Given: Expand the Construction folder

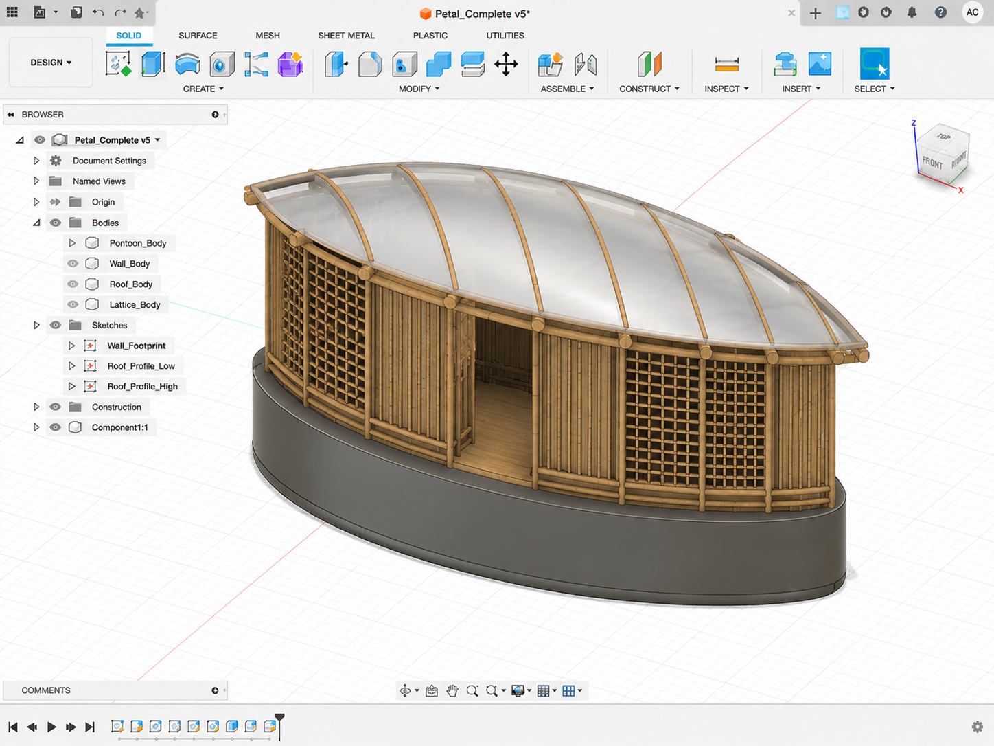Looking at the screenshot, I should (x=36, y=407).
